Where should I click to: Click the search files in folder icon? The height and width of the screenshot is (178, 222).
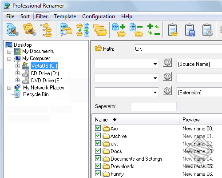(66, 30)
